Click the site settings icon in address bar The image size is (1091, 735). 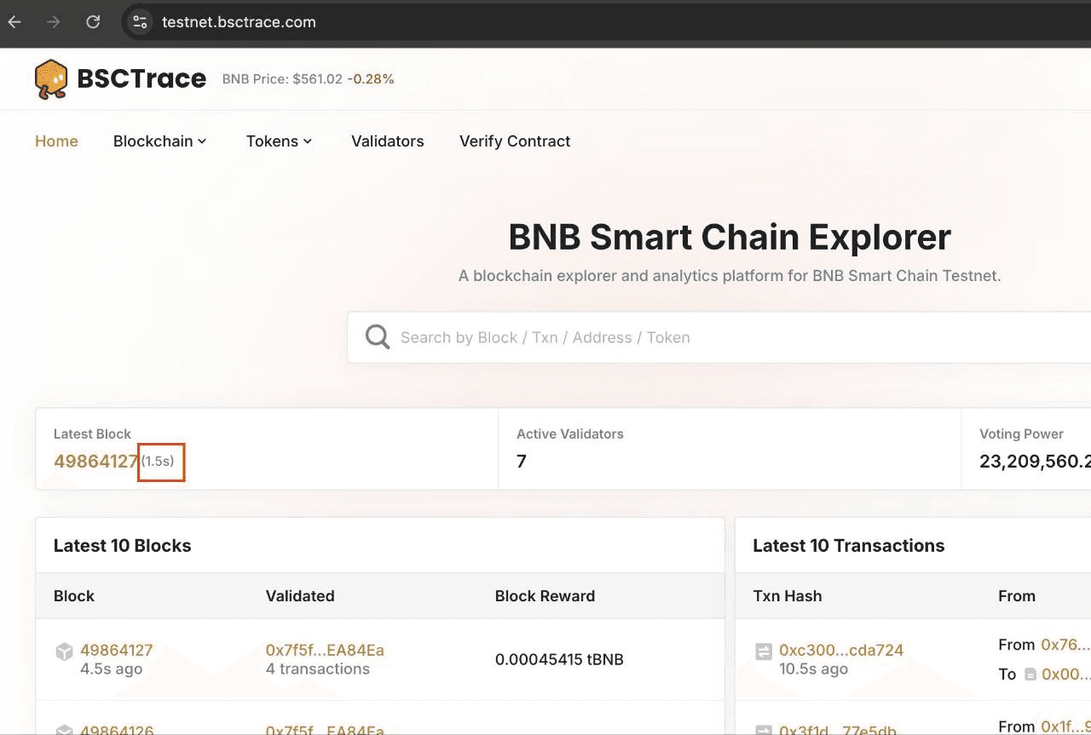tap(140, 22)
